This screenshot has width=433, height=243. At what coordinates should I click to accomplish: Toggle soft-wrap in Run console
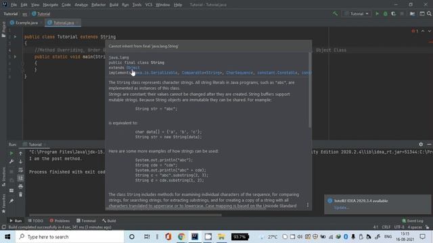click(20, 170)
